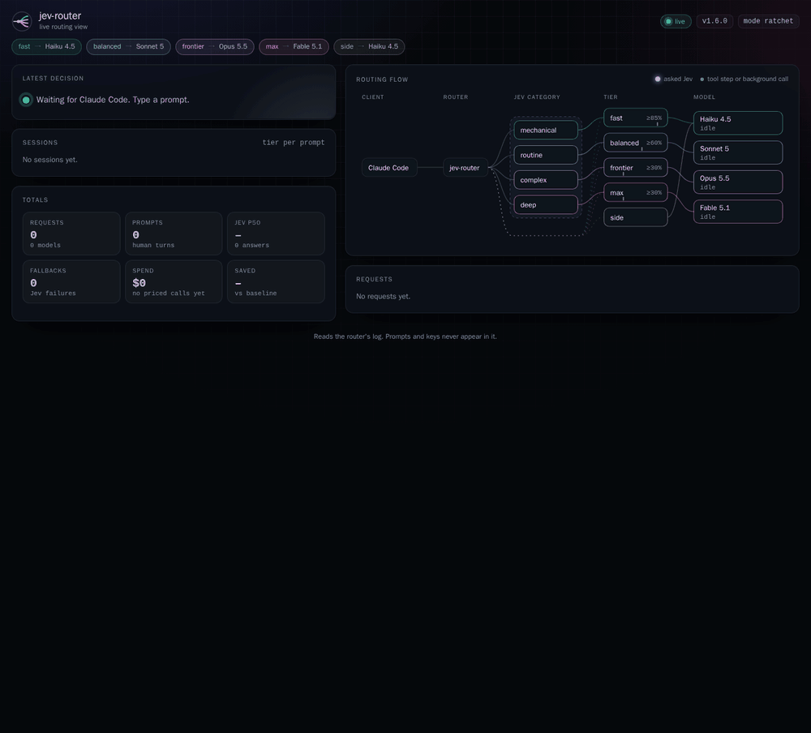The image size is (811, 733).
Task: Select the mechanical category node
Action: (x=546, y=131)
